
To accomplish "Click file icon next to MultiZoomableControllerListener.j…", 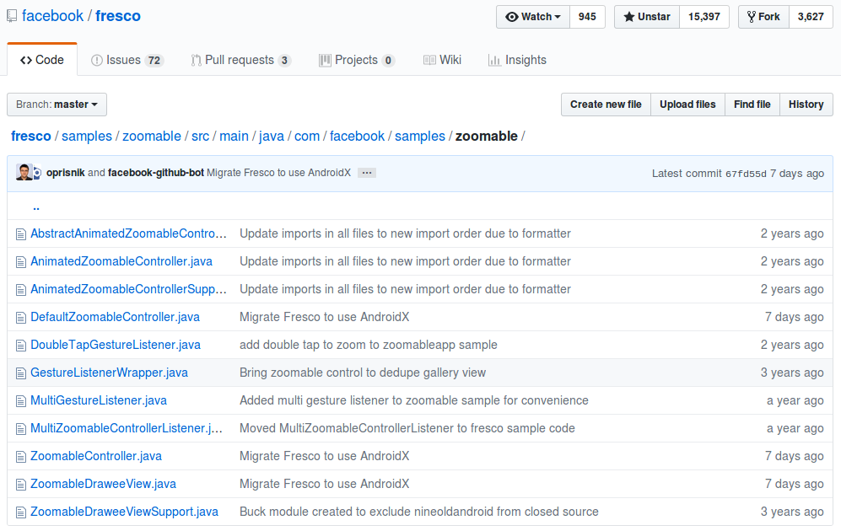I will pos(21,429).
